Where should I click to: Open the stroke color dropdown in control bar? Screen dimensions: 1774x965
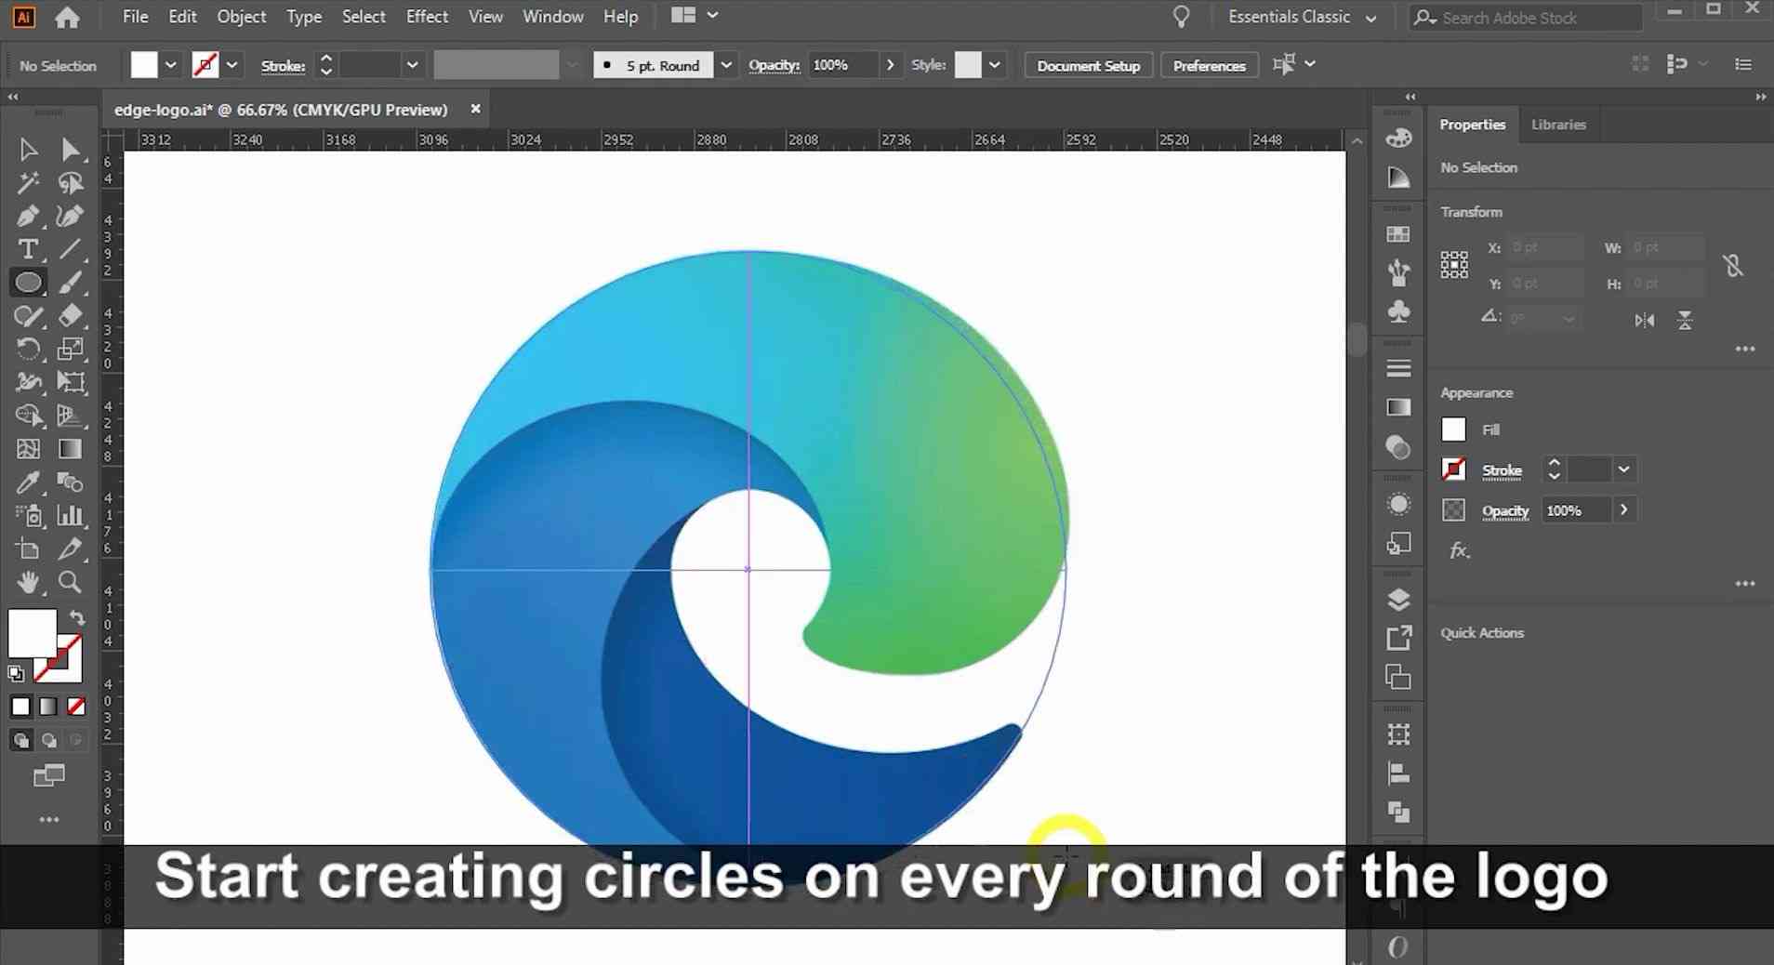(232, 65)
